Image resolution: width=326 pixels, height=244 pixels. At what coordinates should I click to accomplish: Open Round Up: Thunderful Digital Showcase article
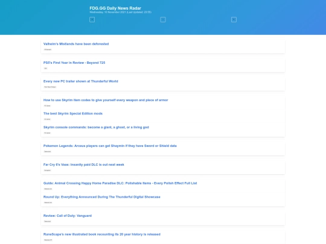(101, 197)
